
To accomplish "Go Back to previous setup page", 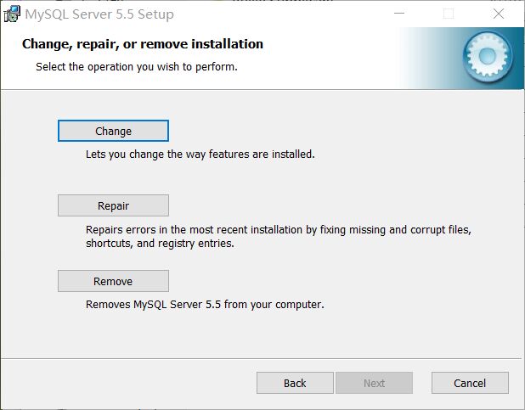I will pyautogui.click(x=295, y=383).
